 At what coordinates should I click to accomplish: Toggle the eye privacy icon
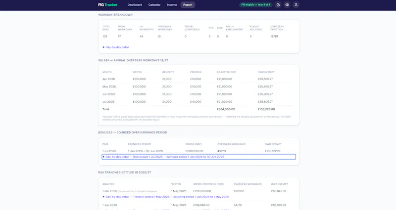point(287,5)
